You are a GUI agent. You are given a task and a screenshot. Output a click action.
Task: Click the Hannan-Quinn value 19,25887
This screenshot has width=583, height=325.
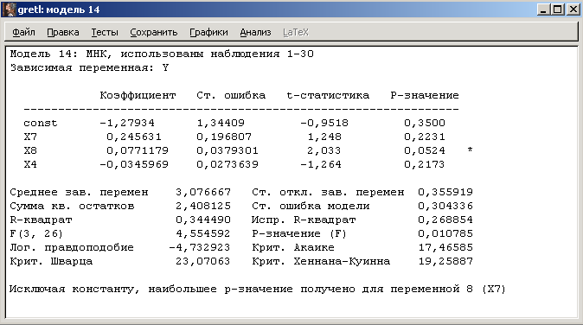tap(445, 261)
